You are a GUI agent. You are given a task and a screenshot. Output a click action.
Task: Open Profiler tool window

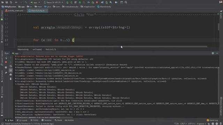pyautogui.click(x=69, y=120)
